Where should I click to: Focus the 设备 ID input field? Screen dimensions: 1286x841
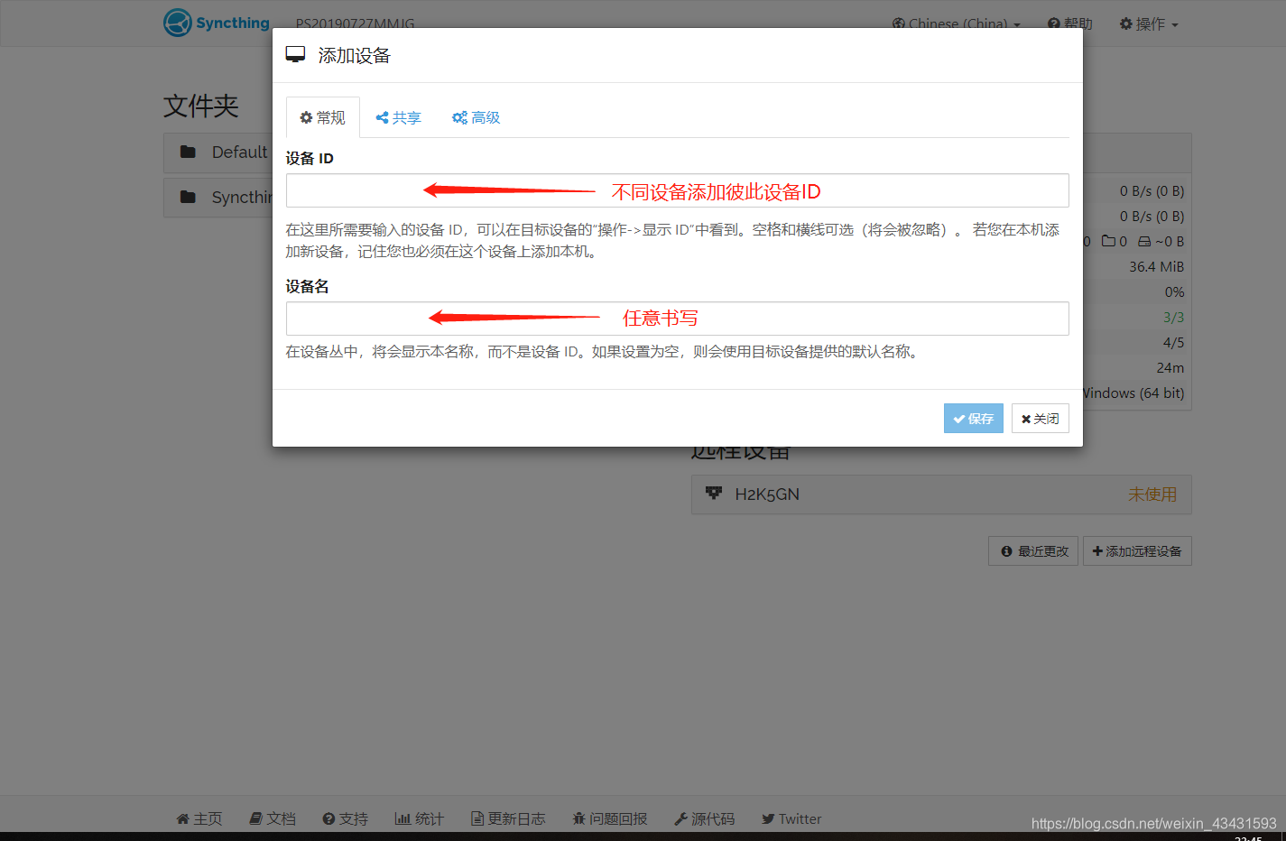678,190
